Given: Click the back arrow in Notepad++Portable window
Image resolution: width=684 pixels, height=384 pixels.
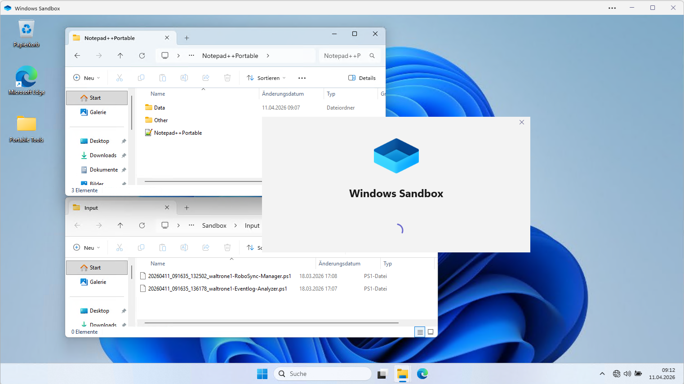Looking at the screenshot, I should click(77, 56).
